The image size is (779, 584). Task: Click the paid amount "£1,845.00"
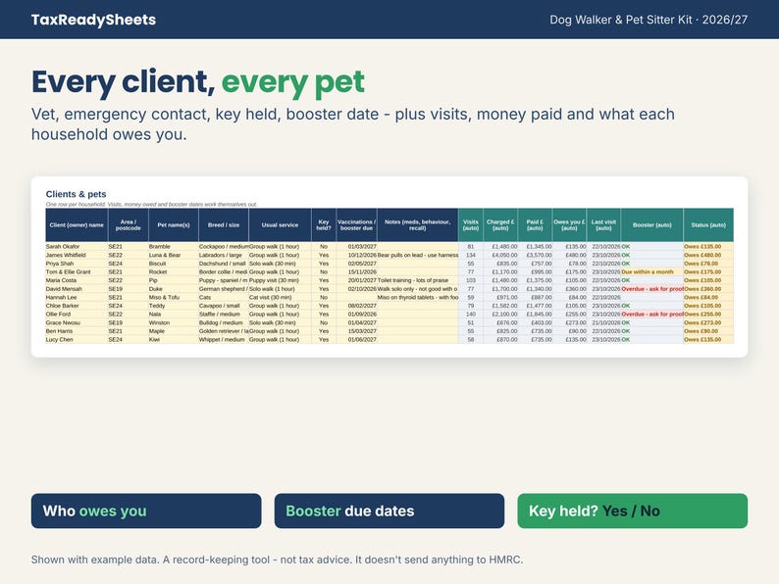pyautogui.click(x=535, y=315)
